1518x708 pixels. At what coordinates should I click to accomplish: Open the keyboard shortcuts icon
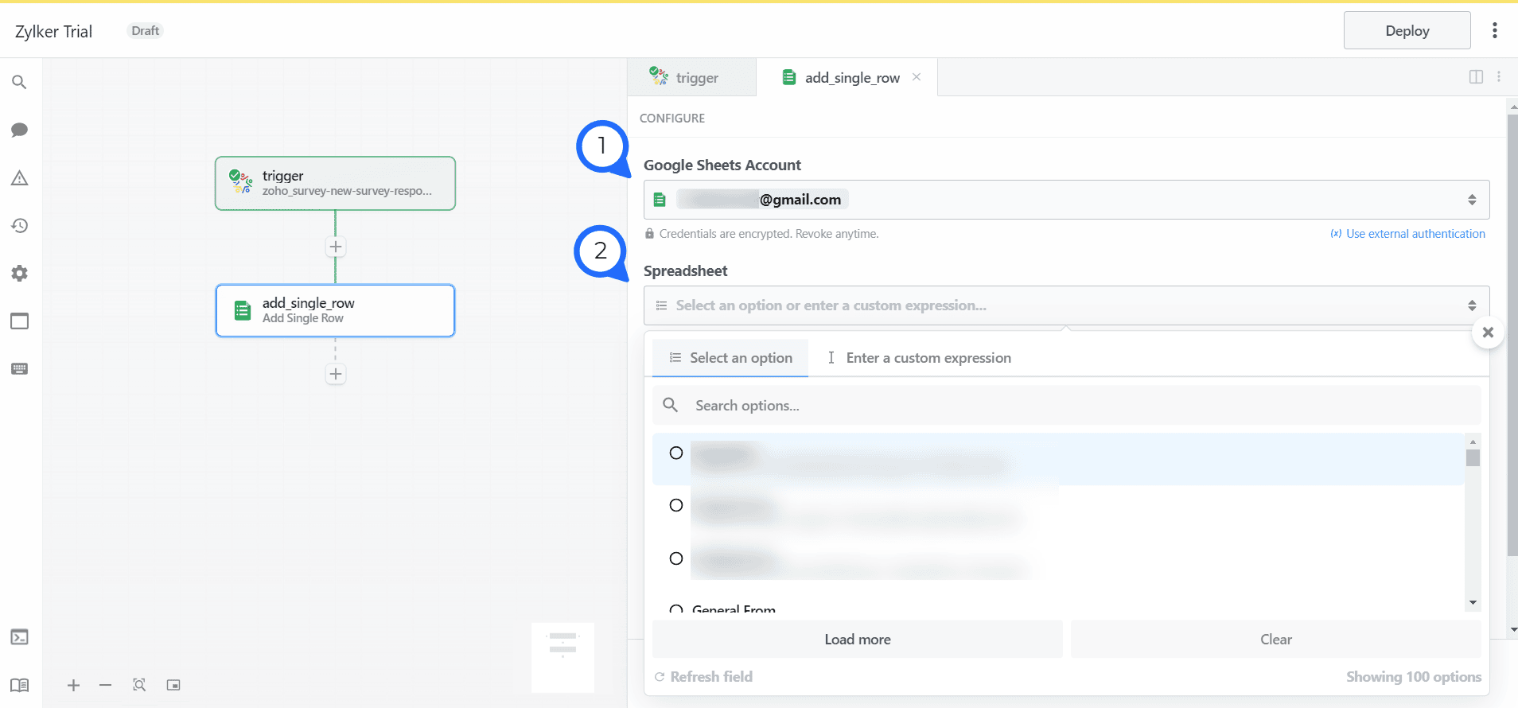tap(19, 369)
